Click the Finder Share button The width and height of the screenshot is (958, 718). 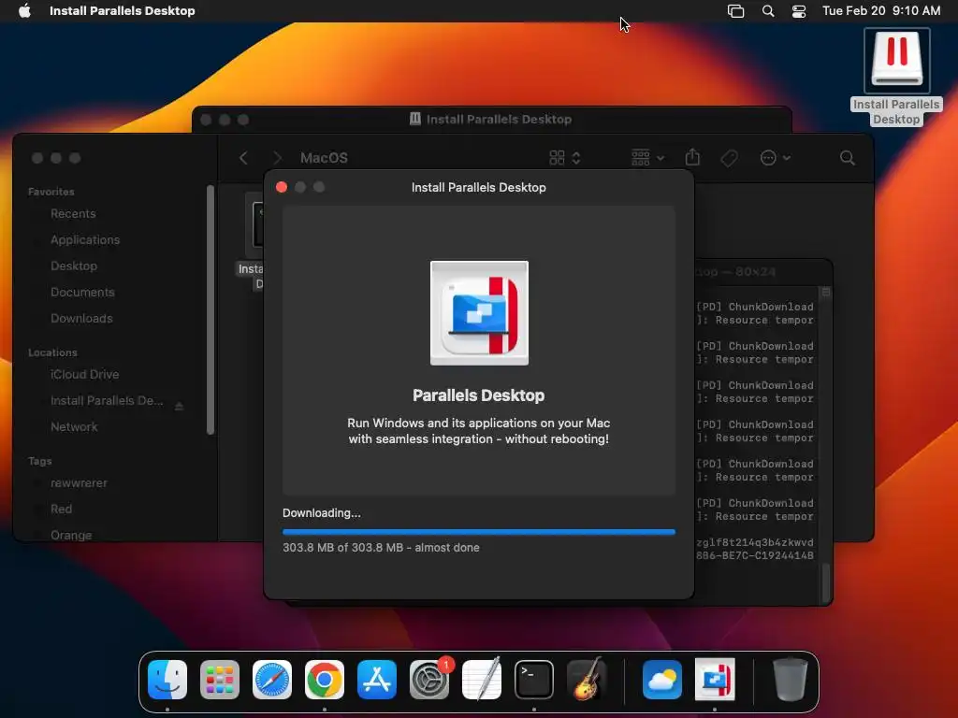692,157
